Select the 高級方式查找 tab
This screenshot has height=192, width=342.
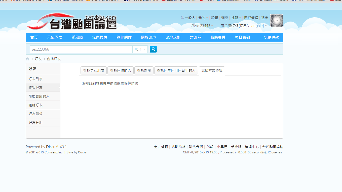tap(212, 71)
